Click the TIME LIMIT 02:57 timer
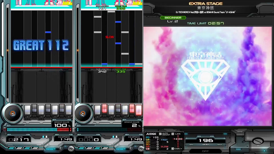 [205, 23]
